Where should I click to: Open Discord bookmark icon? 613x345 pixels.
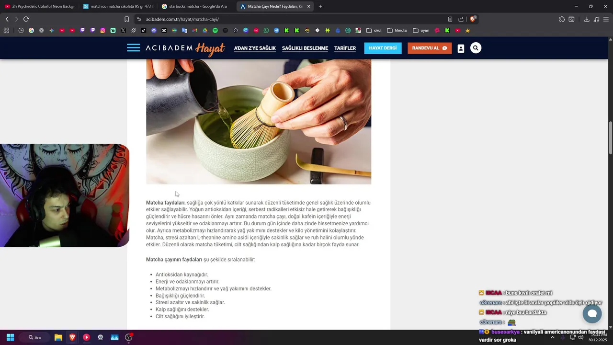pos(154,30)
